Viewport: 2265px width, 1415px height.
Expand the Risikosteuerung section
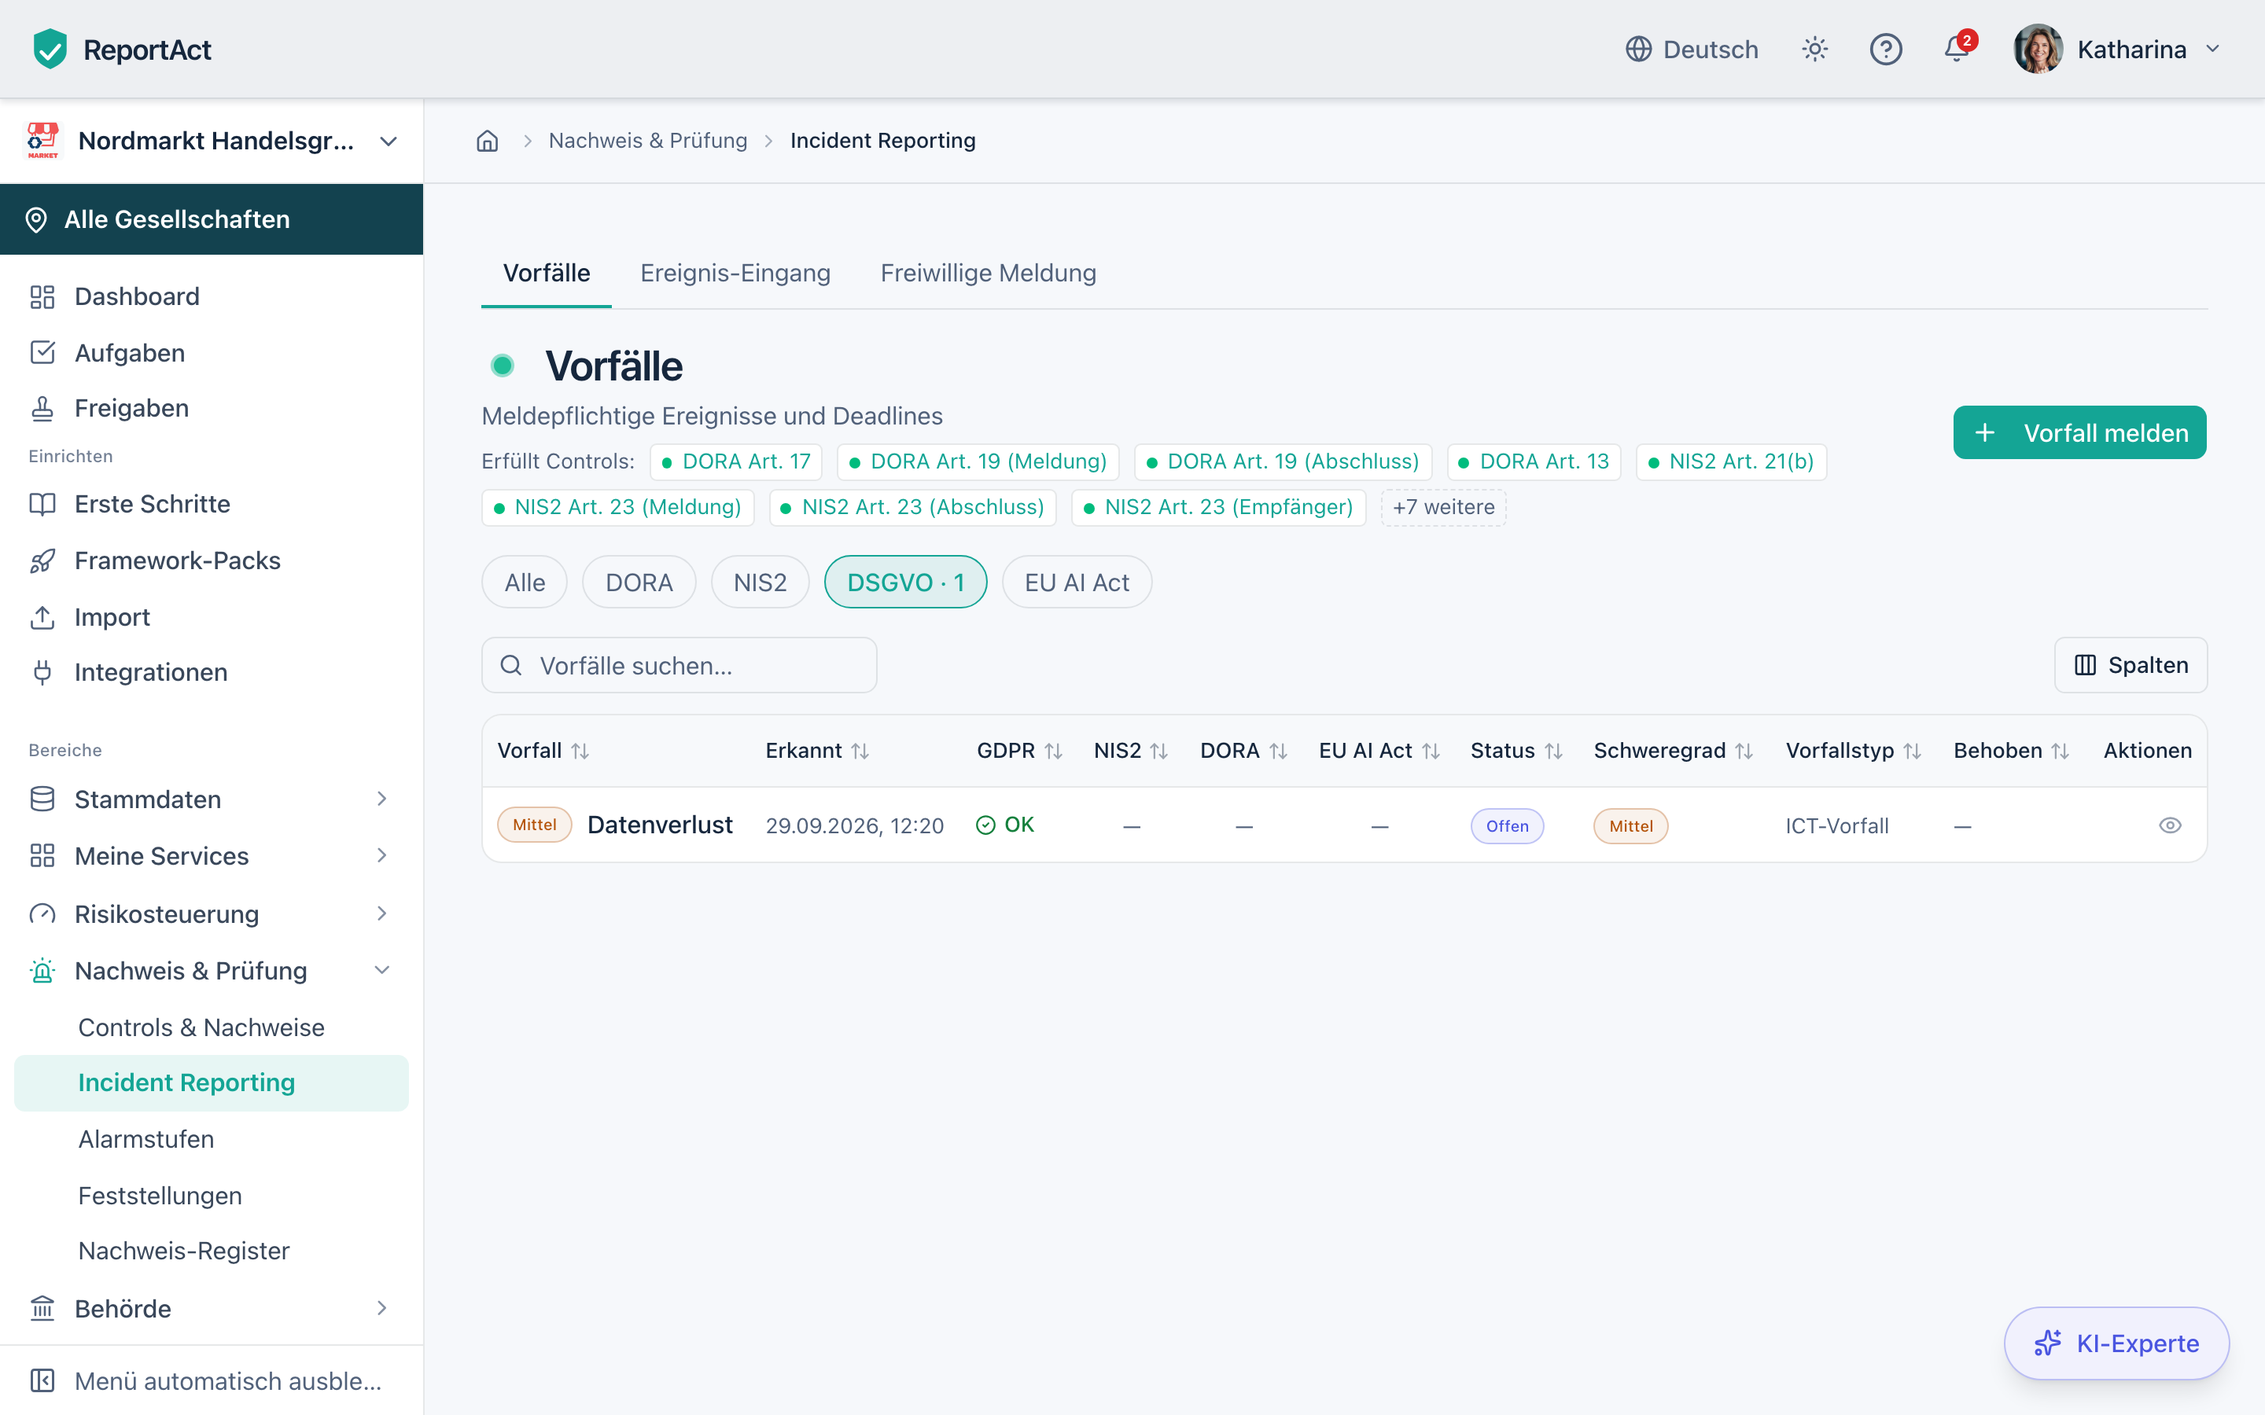212,913
